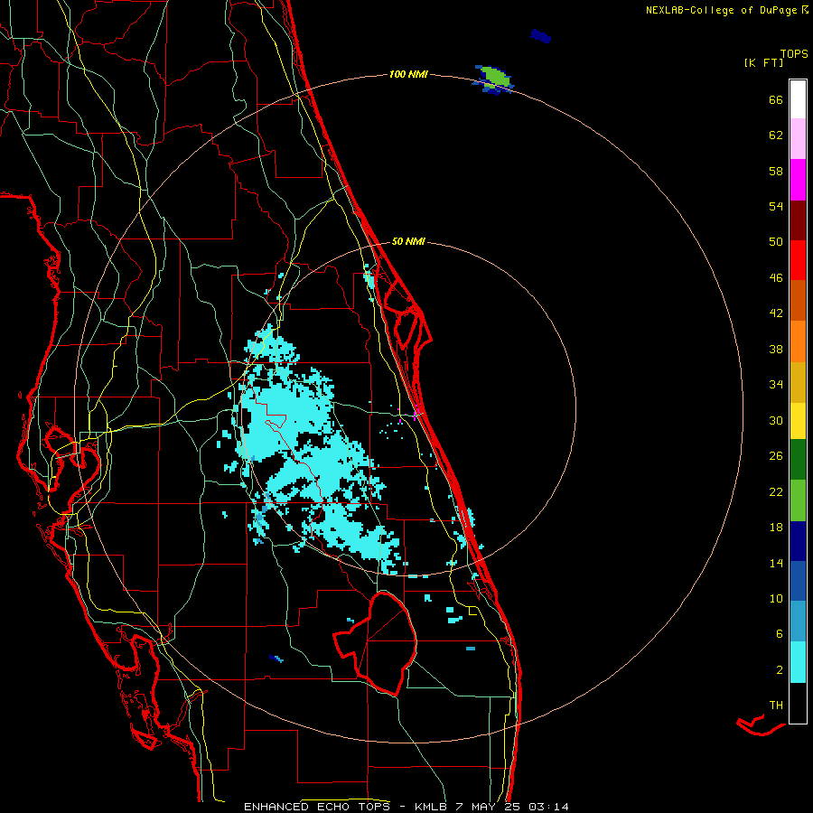Click the '03:14' timestamp

point(548,807)
